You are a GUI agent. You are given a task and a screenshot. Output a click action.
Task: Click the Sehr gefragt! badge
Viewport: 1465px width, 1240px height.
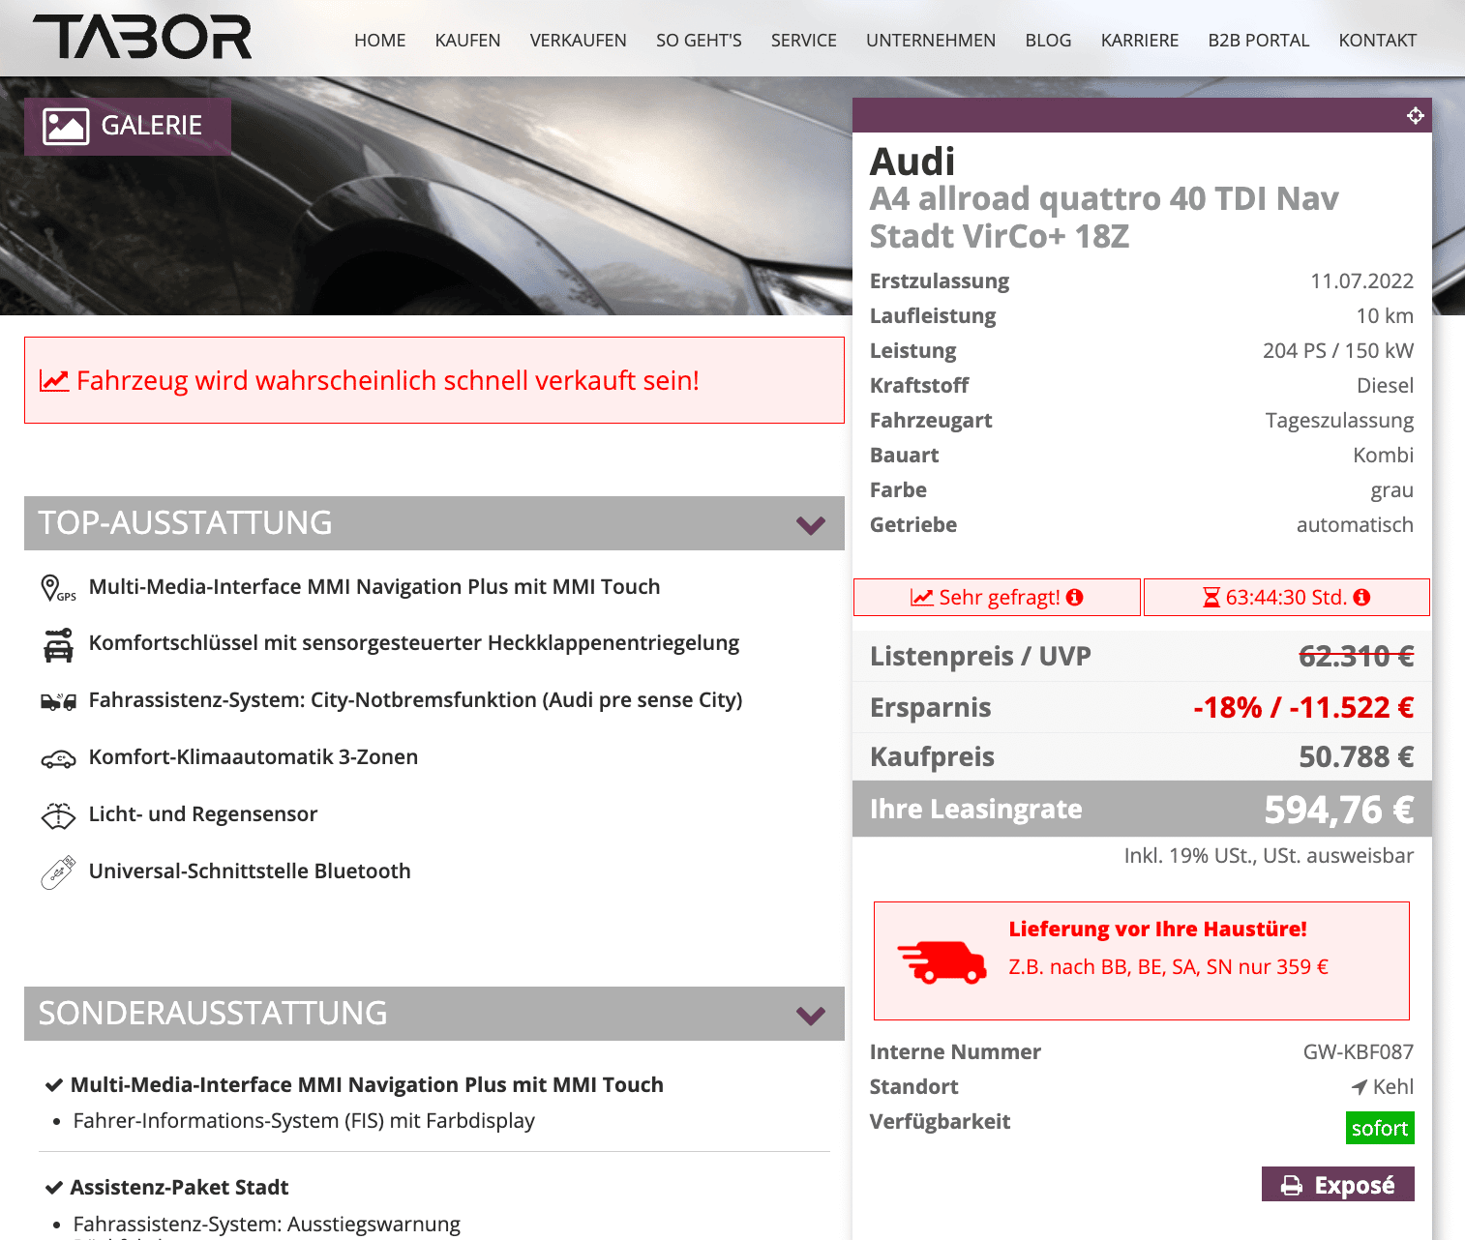tap(997, 598)
